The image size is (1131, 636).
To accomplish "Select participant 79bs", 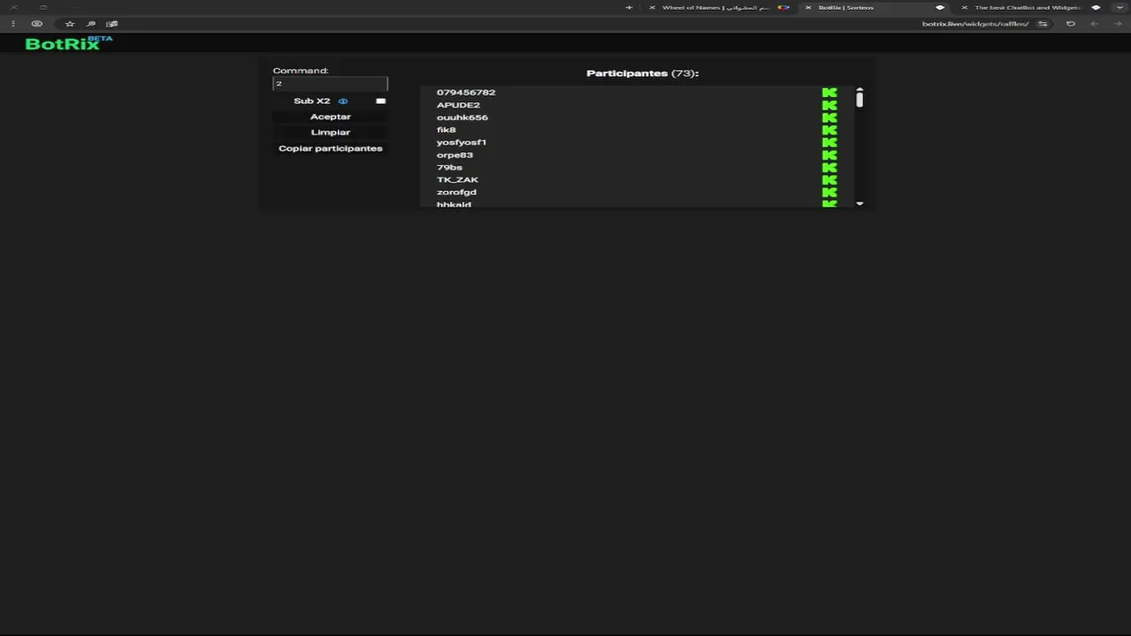I will (x=449, y=167).
